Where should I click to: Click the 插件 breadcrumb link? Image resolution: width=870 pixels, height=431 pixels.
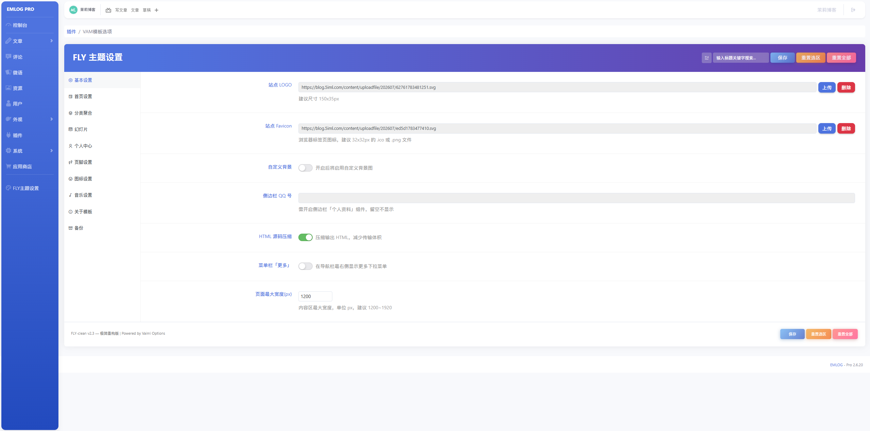coord(71,32)
